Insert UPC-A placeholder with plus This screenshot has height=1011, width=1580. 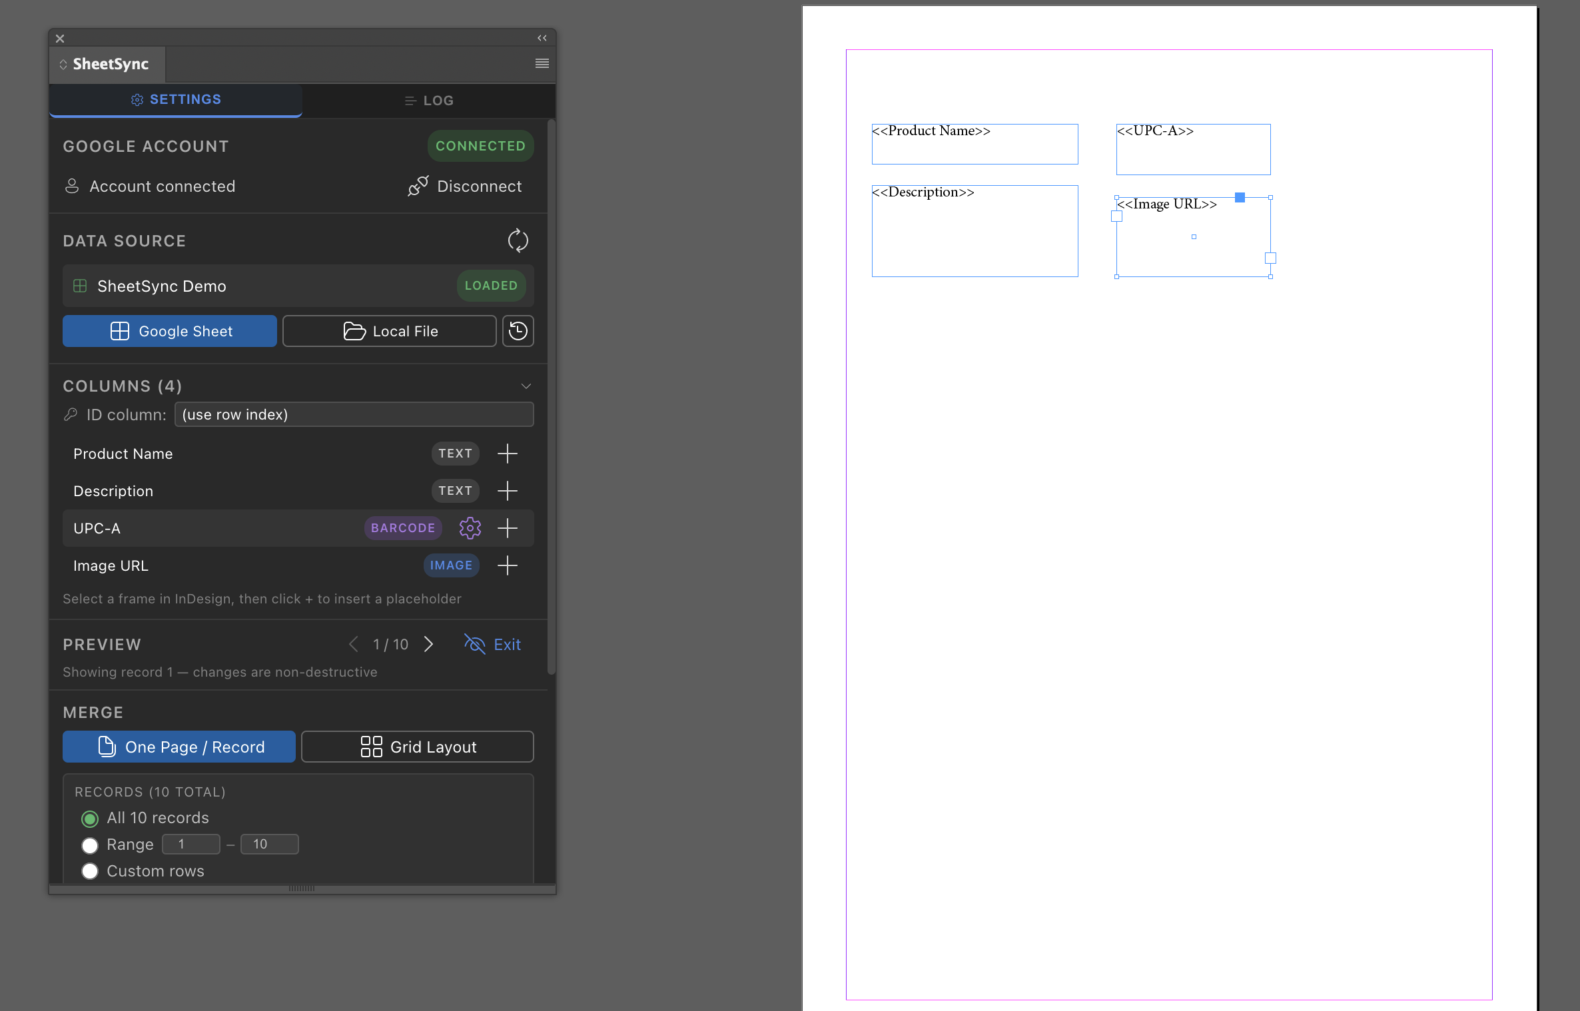click(x=508, y=528)
